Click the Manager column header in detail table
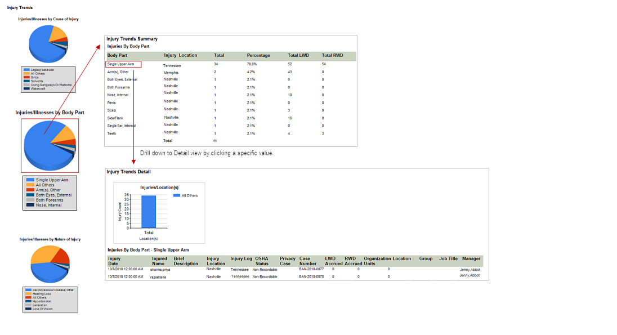 471,259
